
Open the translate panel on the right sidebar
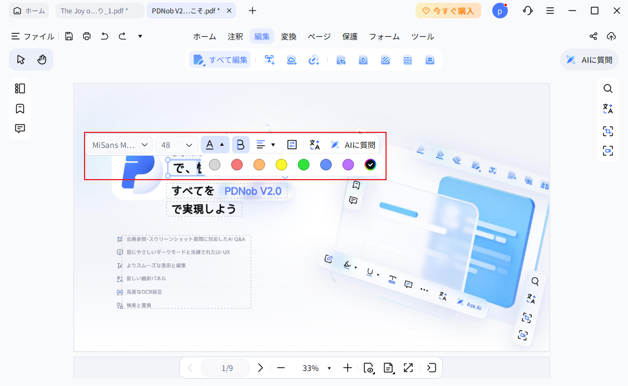[x=608, y=109]
